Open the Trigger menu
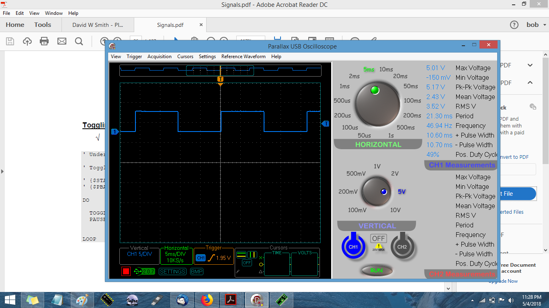The image size is (549, 308). click(x=134, y=57)
